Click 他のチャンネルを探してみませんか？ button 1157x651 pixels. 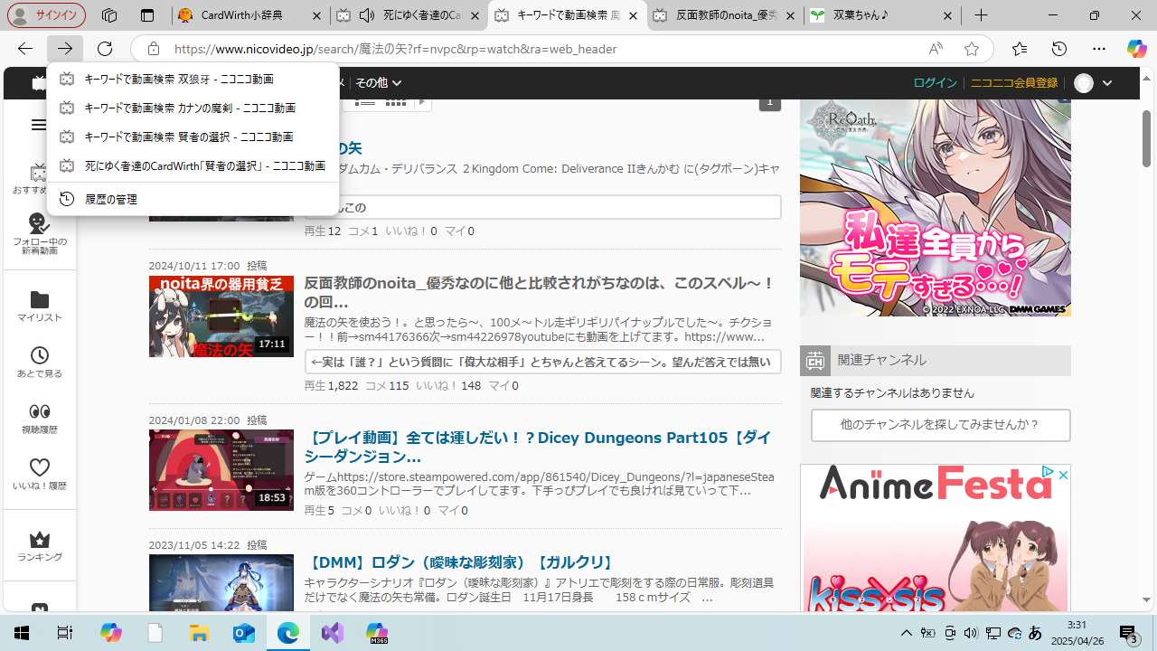[940, 424]
